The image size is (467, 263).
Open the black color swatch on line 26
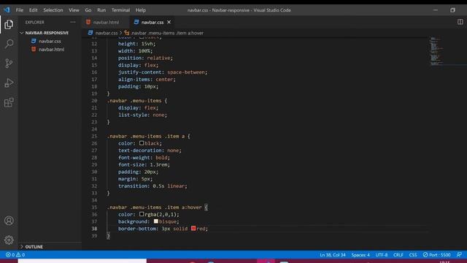click(142, 143)
